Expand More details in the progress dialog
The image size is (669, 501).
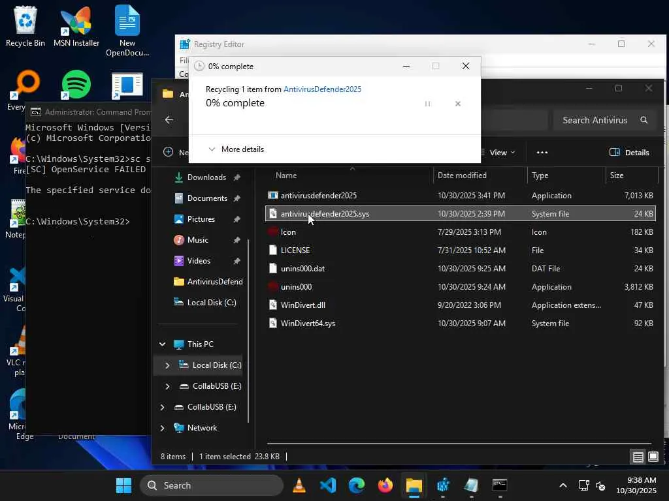click(x=236, y=149)
